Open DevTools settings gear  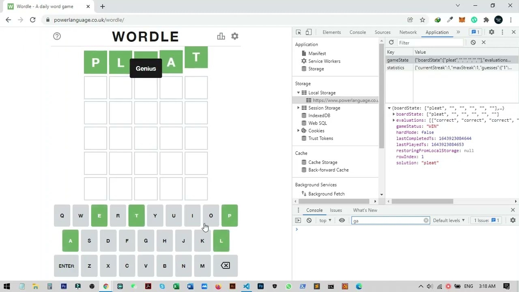coord(491,32)
